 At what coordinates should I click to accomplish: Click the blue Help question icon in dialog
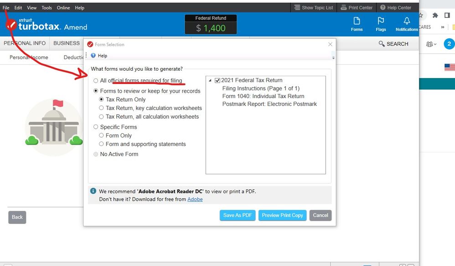click(93, 56)
